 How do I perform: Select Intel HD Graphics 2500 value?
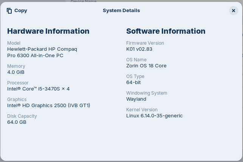tap(49, 106)
